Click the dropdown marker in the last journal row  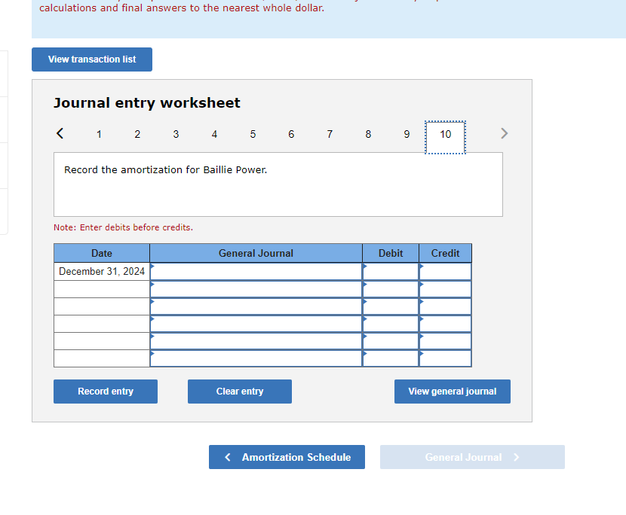pos(153,355)
